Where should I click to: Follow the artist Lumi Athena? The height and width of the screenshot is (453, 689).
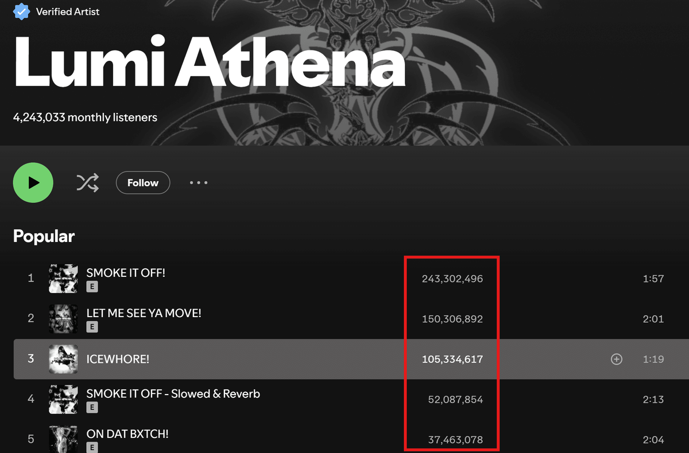point(142,182)
